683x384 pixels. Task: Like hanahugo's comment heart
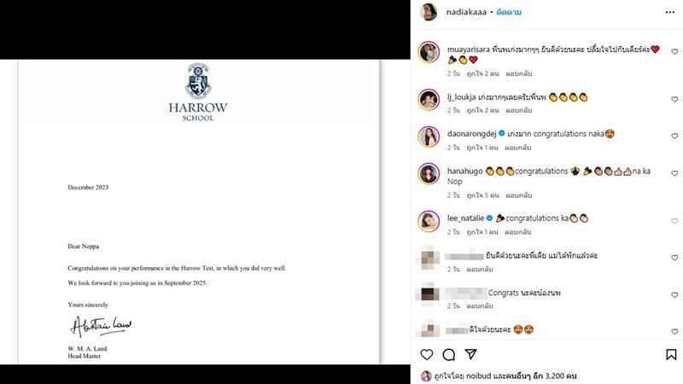(x=674, y=173)
